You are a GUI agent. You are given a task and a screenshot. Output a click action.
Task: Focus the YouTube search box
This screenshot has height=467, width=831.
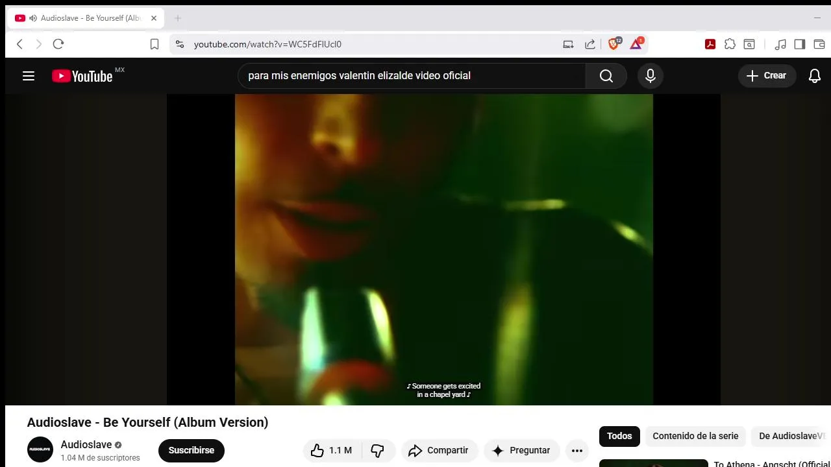[412, 76]
